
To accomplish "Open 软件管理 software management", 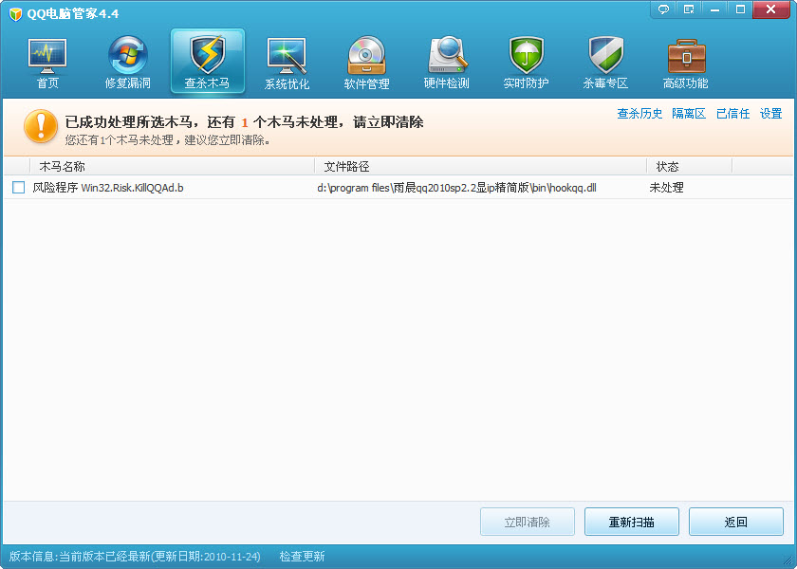I will click(366, 63).
